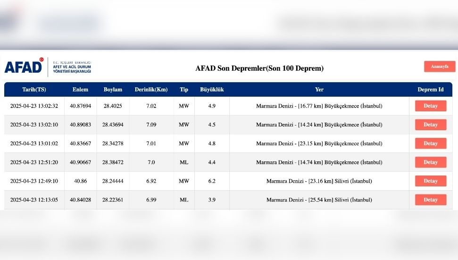The width and height of the screenshot is (458, 260).
Task: Select the 6.2 magnitude value cell
Action: tap(212, 181)
